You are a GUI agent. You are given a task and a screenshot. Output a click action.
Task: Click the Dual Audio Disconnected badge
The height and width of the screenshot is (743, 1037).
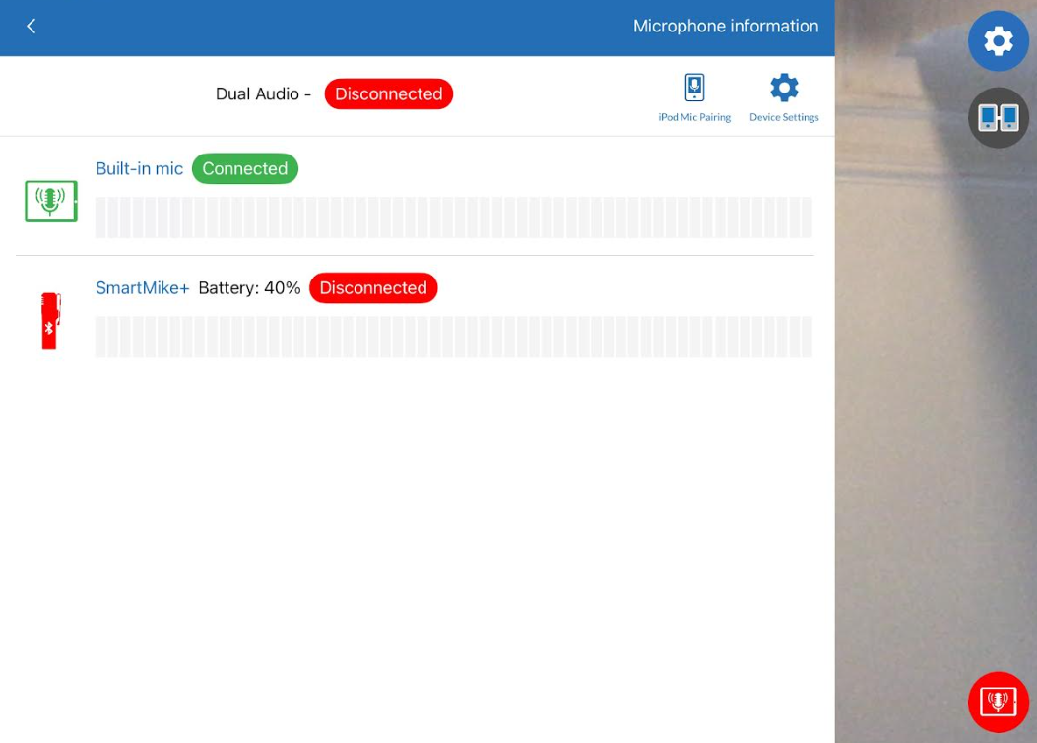pos(388,94)
